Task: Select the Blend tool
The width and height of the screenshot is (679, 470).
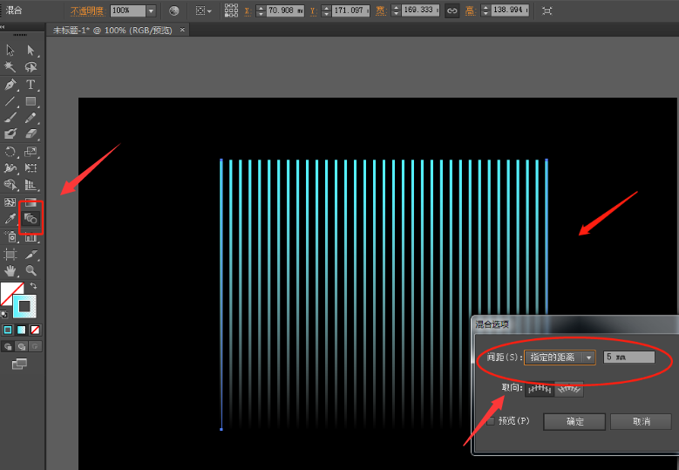Action: point(31,219)
